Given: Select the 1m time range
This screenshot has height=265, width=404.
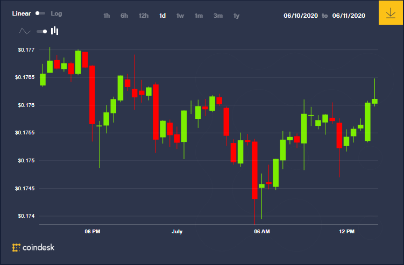Looking at the screenshot, I should click(x=199, y=16).
